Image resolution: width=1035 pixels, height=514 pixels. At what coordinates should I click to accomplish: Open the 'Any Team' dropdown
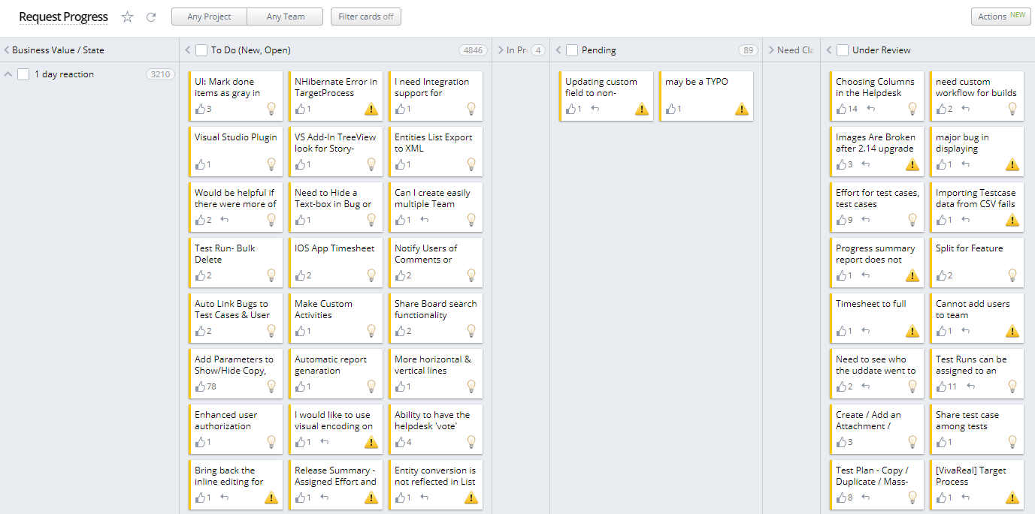[285, 16]
